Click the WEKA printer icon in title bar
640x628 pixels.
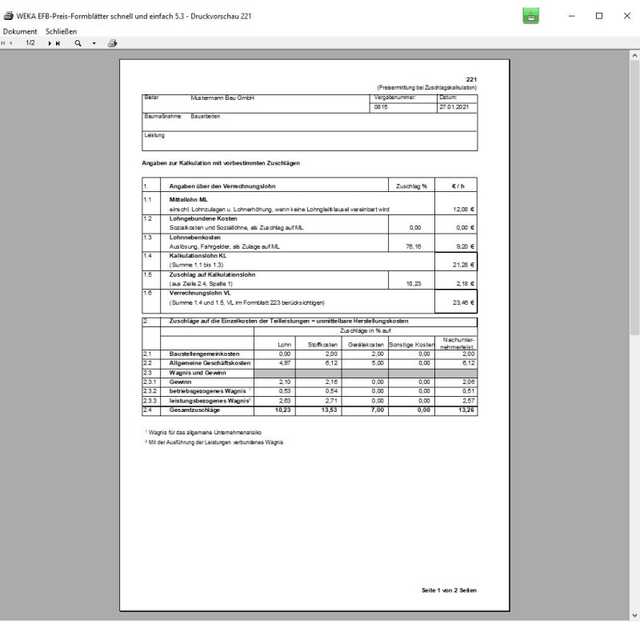(9, 17)
